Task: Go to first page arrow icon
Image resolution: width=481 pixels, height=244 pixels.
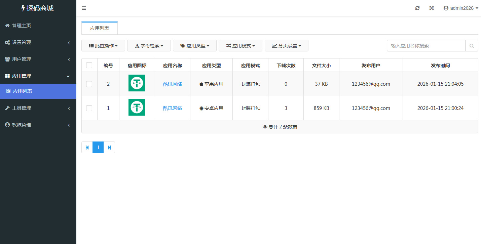Action: 87,148
